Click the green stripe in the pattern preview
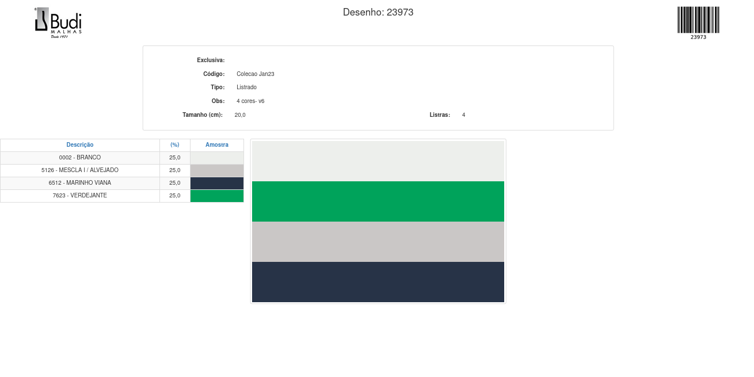This screenshot has height=377, width=754. click(x=378, y=201)
